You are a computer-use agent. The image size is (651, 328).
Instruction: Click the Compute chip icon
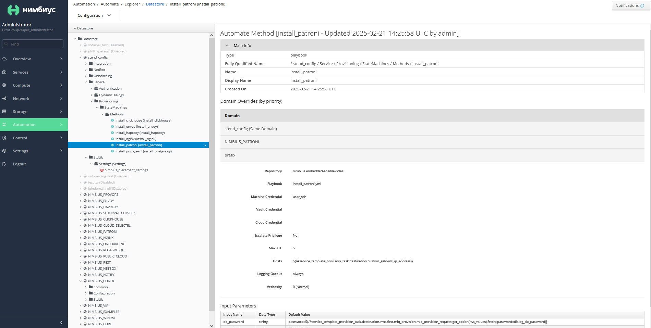[4, 85]
